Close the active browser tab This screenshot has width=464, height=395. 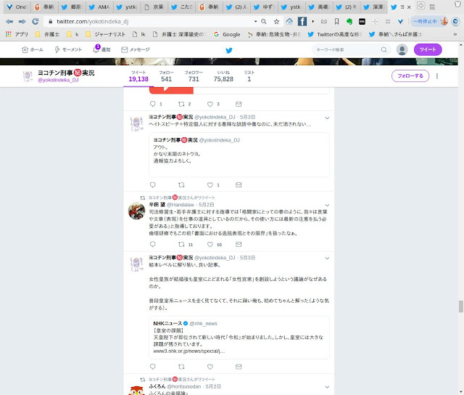409,7
